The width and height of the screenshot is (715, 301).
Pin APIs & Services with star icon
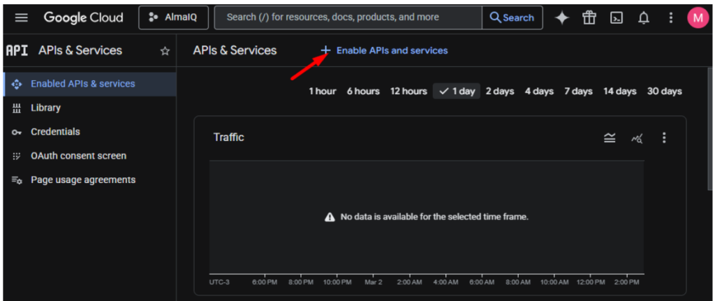coord(165,50)
